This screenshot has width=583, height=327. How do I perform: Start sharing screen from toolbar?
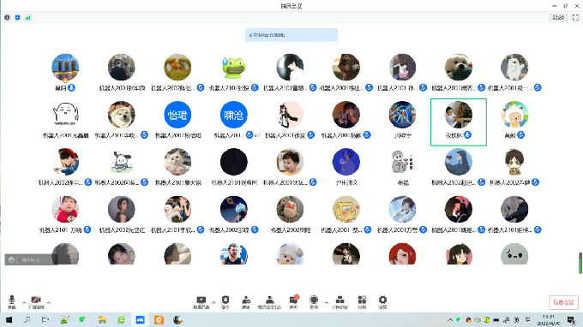(201, 302)
